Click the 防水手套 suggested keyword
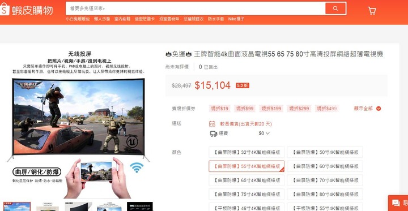This screenshot has height=211, width=408. (216, 19)
